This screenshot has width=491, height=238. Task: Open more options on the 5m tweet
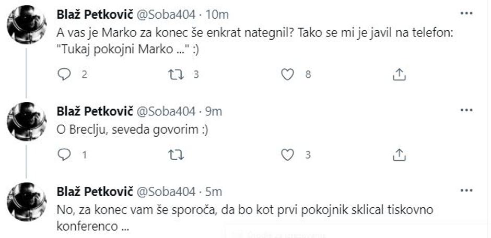coord(465,190)
